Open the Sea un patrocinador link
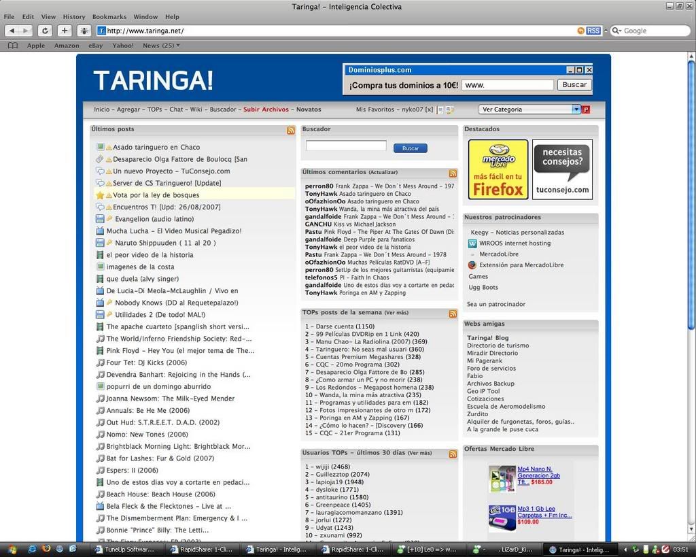This screenshot has width=696, height=557. (495, 304)
